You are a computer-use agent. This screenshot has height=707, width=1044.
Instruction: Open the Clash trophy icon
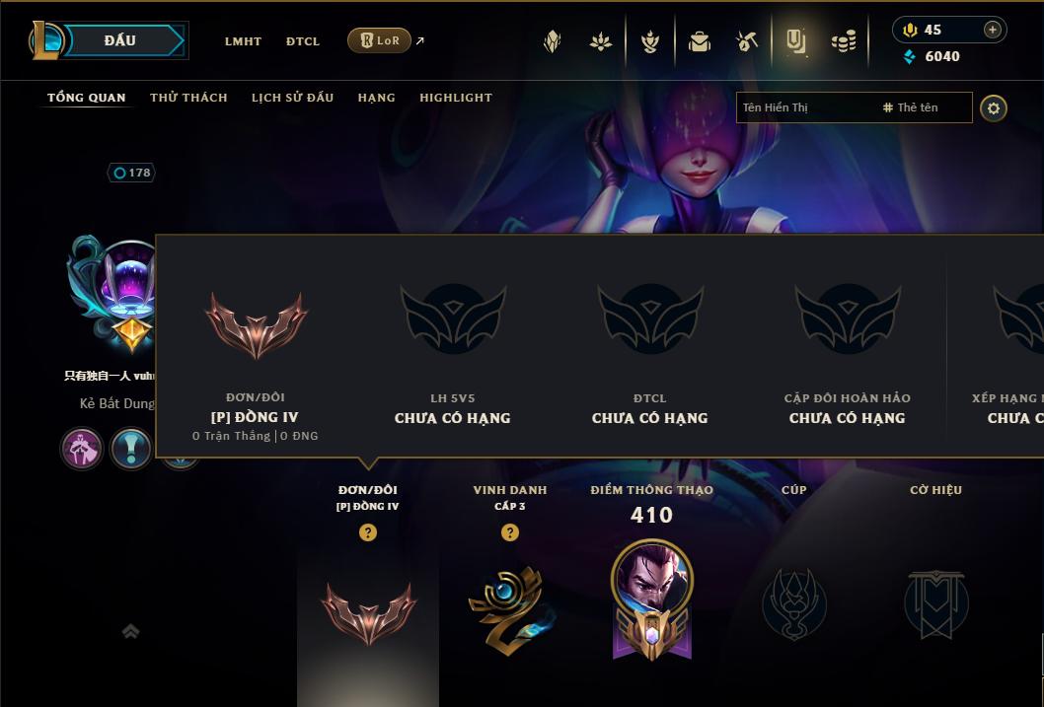click(x=650, y=41)
